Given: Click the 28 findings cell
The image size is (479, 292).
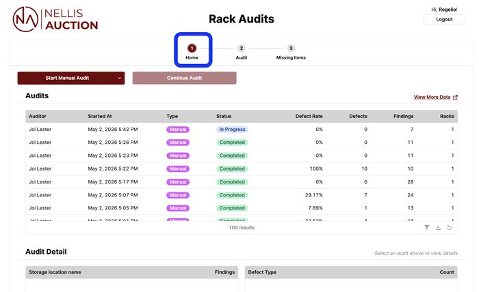Looking at the screenshot, I should pos(411,181).
